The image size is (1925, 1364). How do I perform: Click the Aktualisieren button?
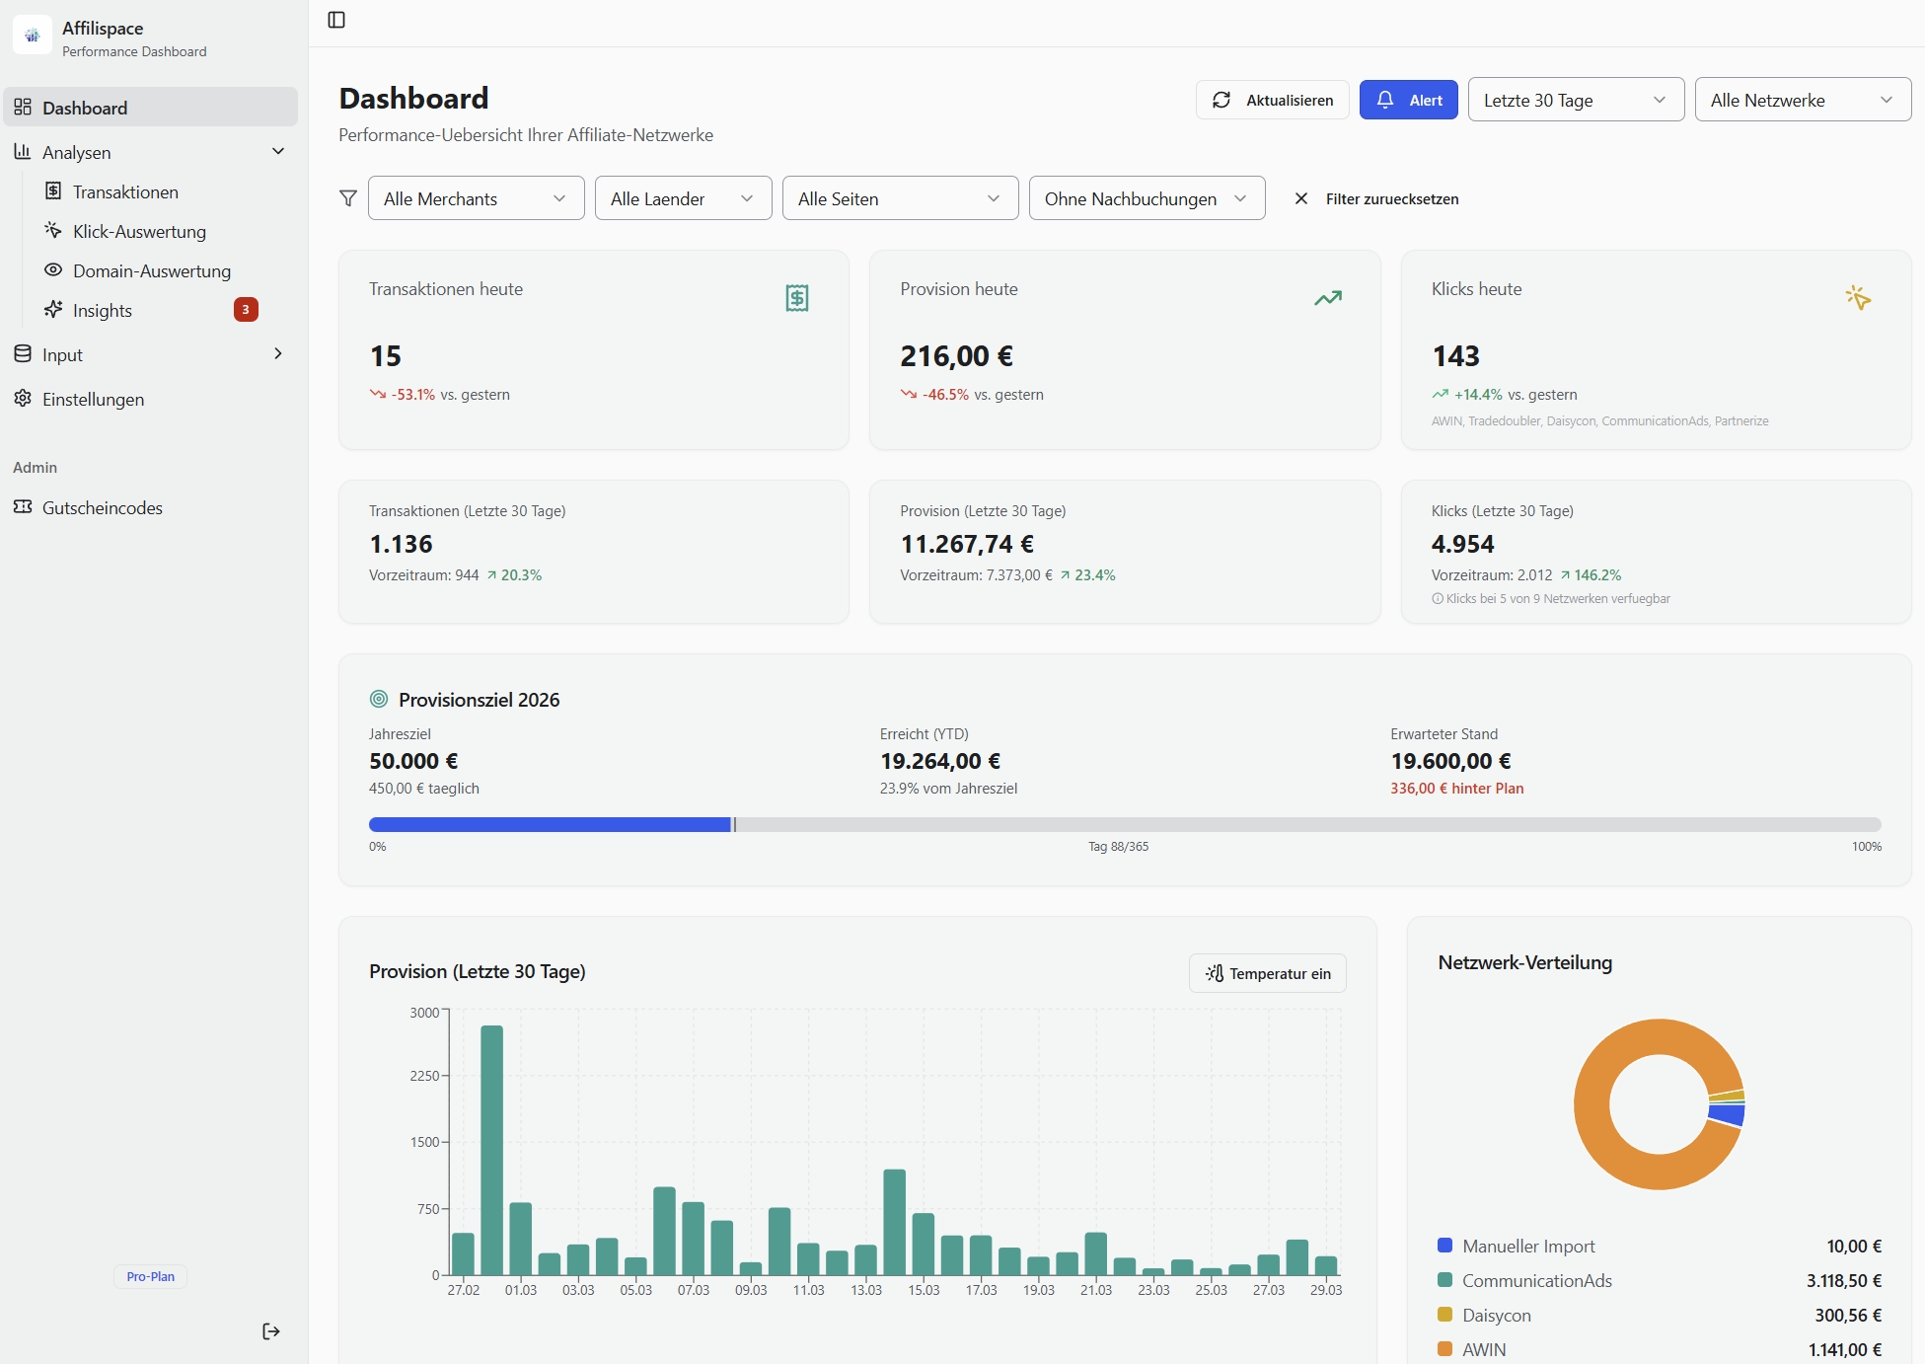click(x=1272, y=99)
